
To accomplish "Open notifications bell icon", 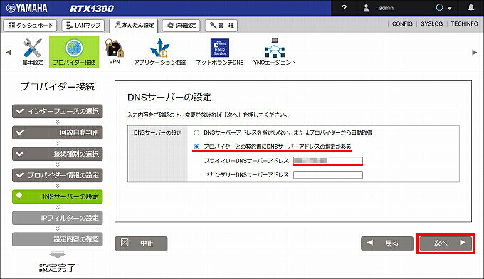I will (x=470, y=8).
